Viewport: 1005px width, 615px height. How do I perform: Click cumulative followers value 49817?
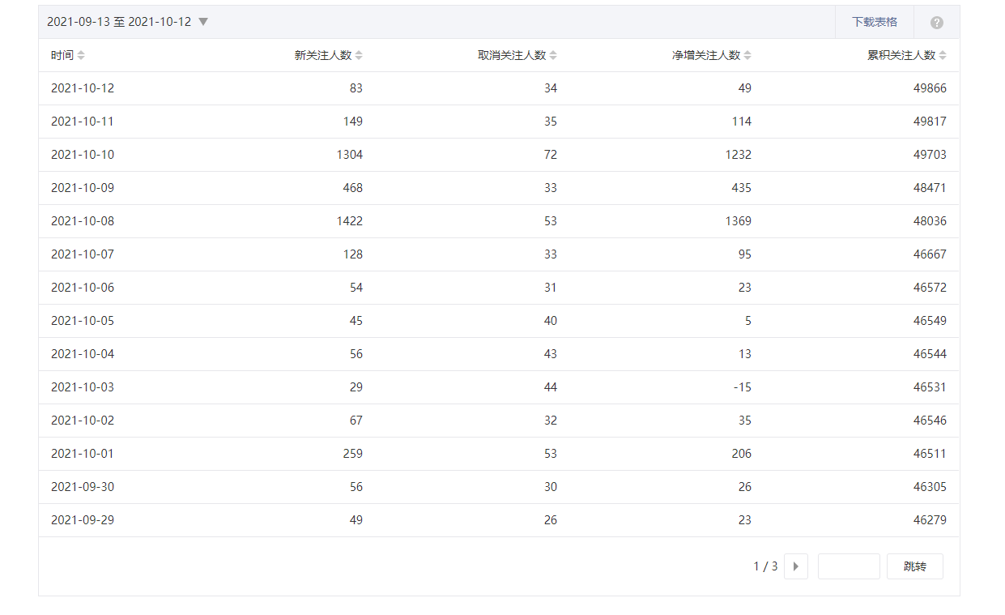pos(930,122)
